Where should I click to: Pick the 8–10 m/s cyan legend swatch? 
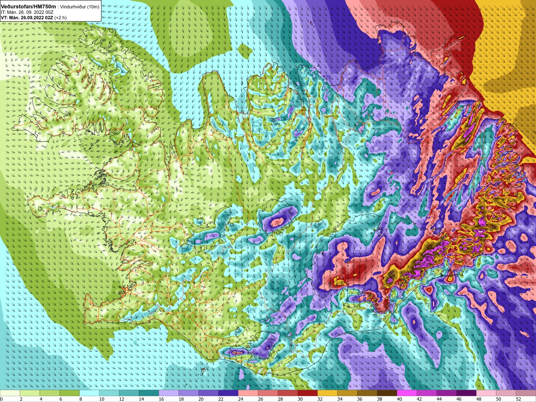click(90, 393)
